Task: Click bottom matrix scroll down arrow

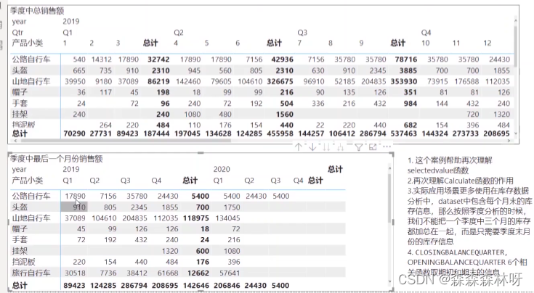Action: click(x=390, y=281)
